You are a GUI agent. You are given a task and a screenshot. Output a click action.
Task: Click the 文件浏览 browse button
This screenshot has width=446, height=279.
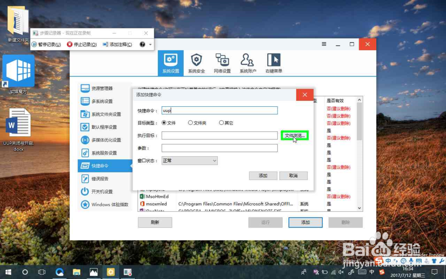[295, 135]
